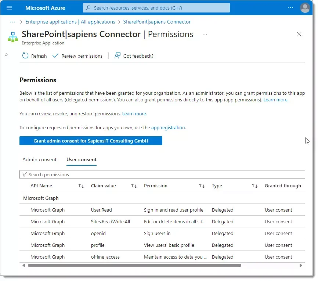This screenshot has width=318, height=281.
Task: Expand the collapsed breadcrumb ellipsis
Action: coord(12,22)
